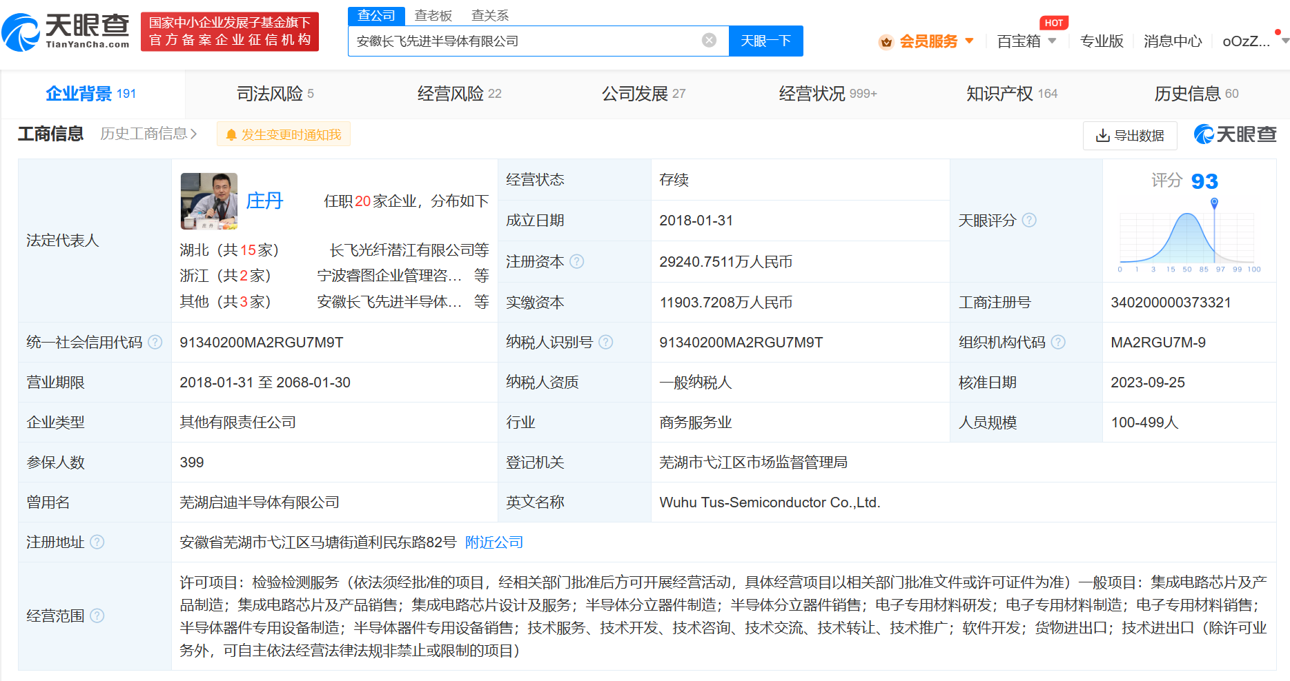This screenshot has width=1290, height=681.
Task: Click the 导出数据 export button
Action: click(x=1130, y=136)
